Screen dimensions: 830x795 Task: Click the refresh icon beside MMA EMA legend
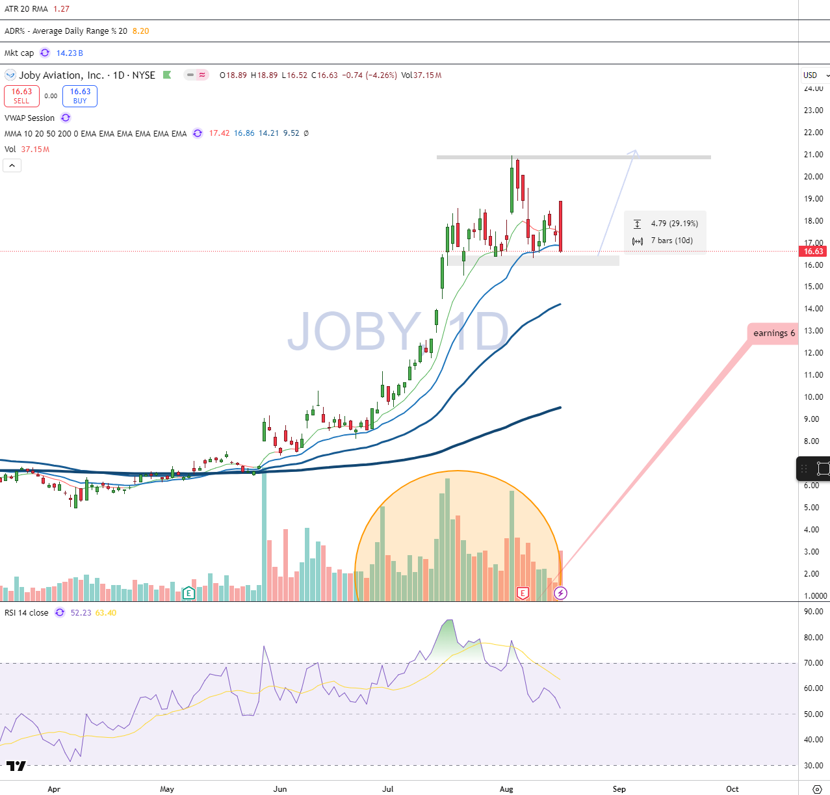point(198,133)
